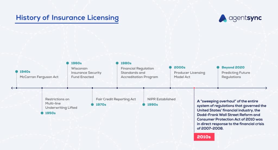Click the agentsync logo icon
Screen dimensions: 278x150
point(223,18)
